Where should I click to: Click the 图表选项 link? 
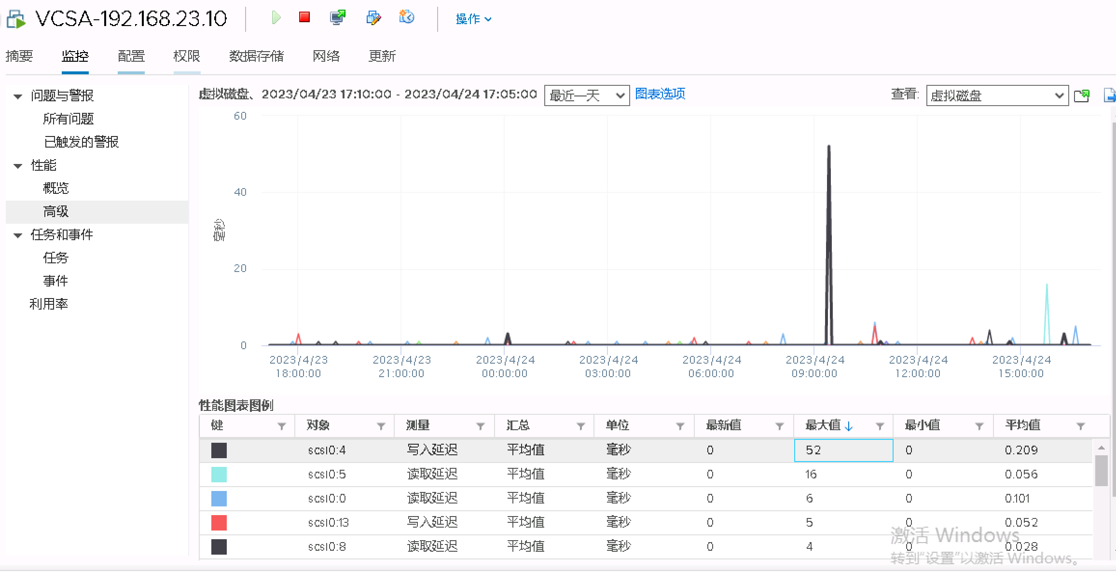[660, 94]
